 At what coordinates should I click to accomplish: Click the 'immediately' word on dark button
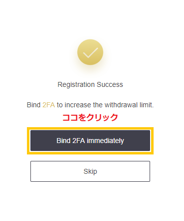105,141
